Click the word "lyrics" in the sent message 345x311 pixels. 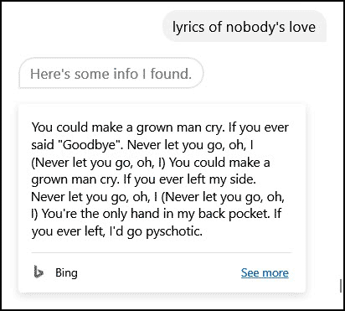[x=188, y=27]
